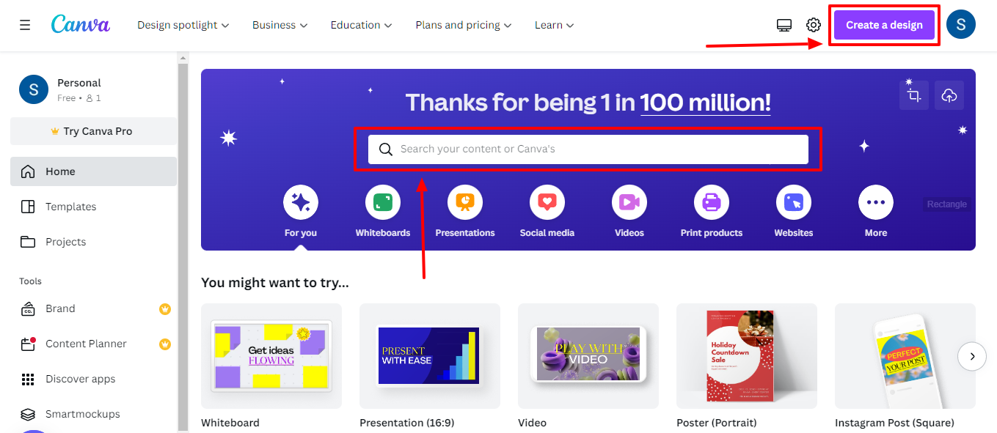The image size is (997, 433).
Task: Open the Social media category icon
Action: click(547, 202)
